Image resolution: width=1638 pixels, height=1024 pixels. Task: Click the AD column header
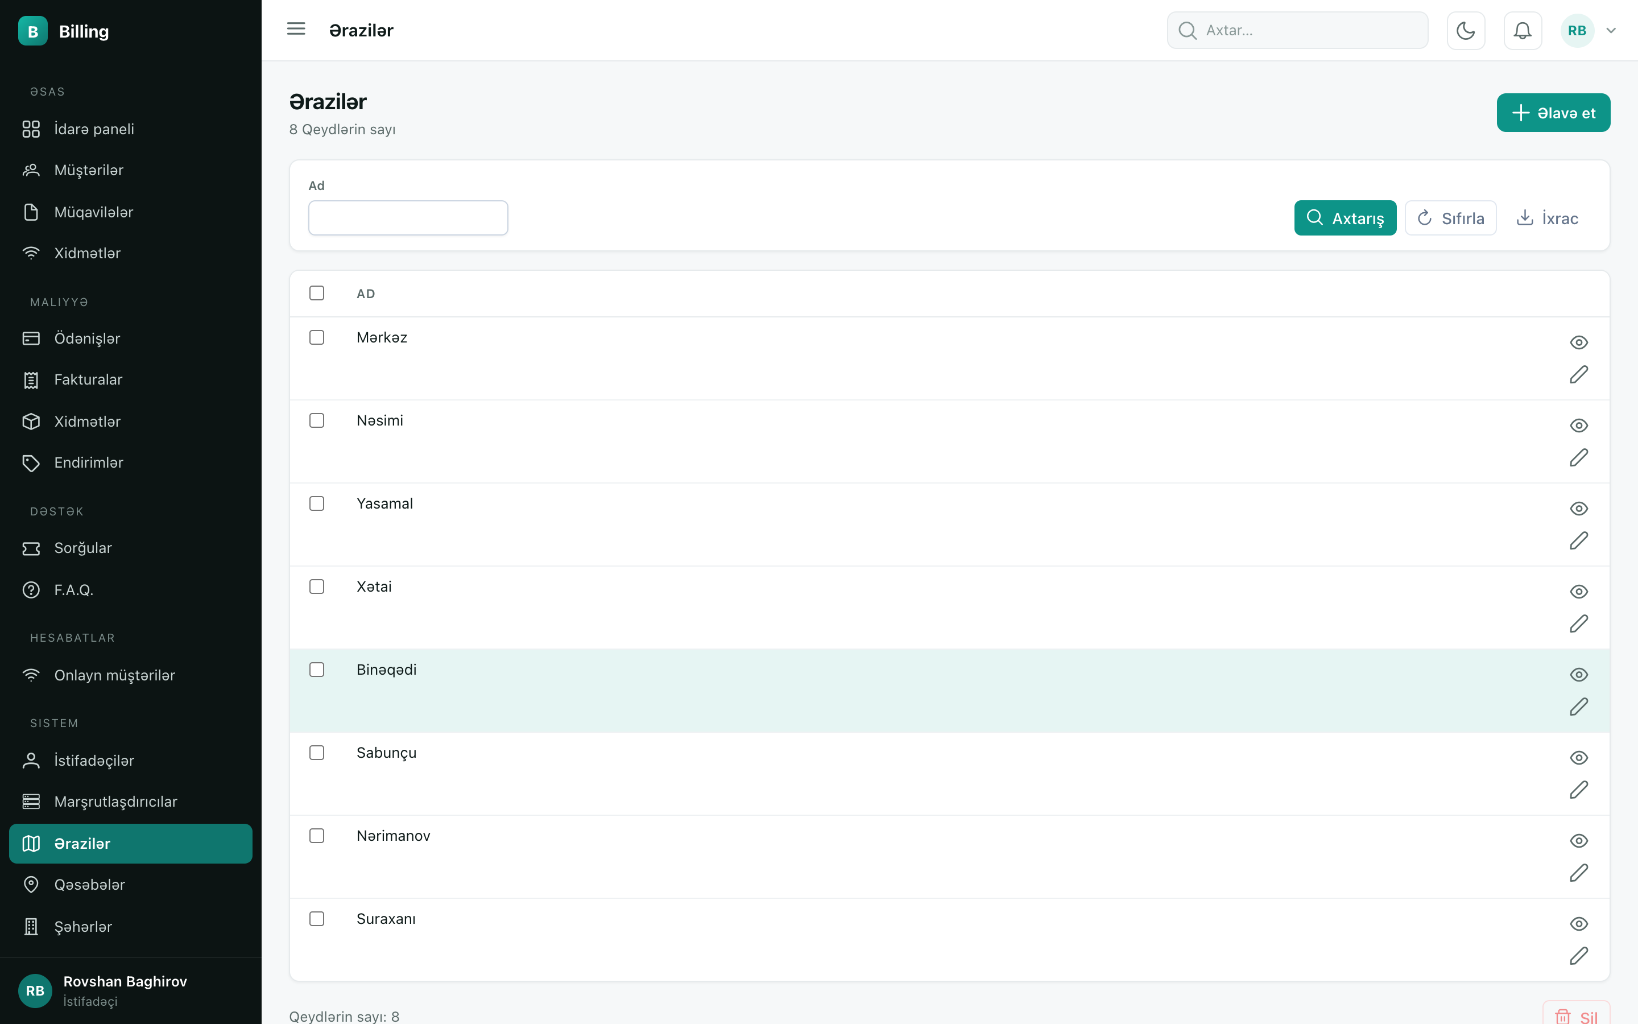tap(366, 294)
